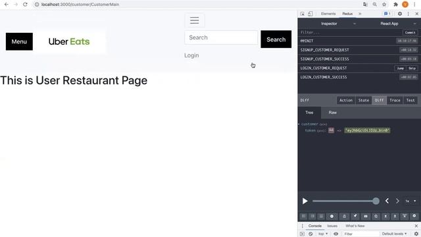Image resolution: width=421 pixels, height=237 pixels.
Task: Click the black Search button
Action: [276, 39]
